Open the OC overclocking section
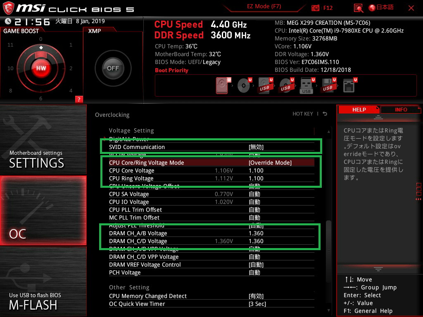 pyautogui.click(x=43, y=211)
